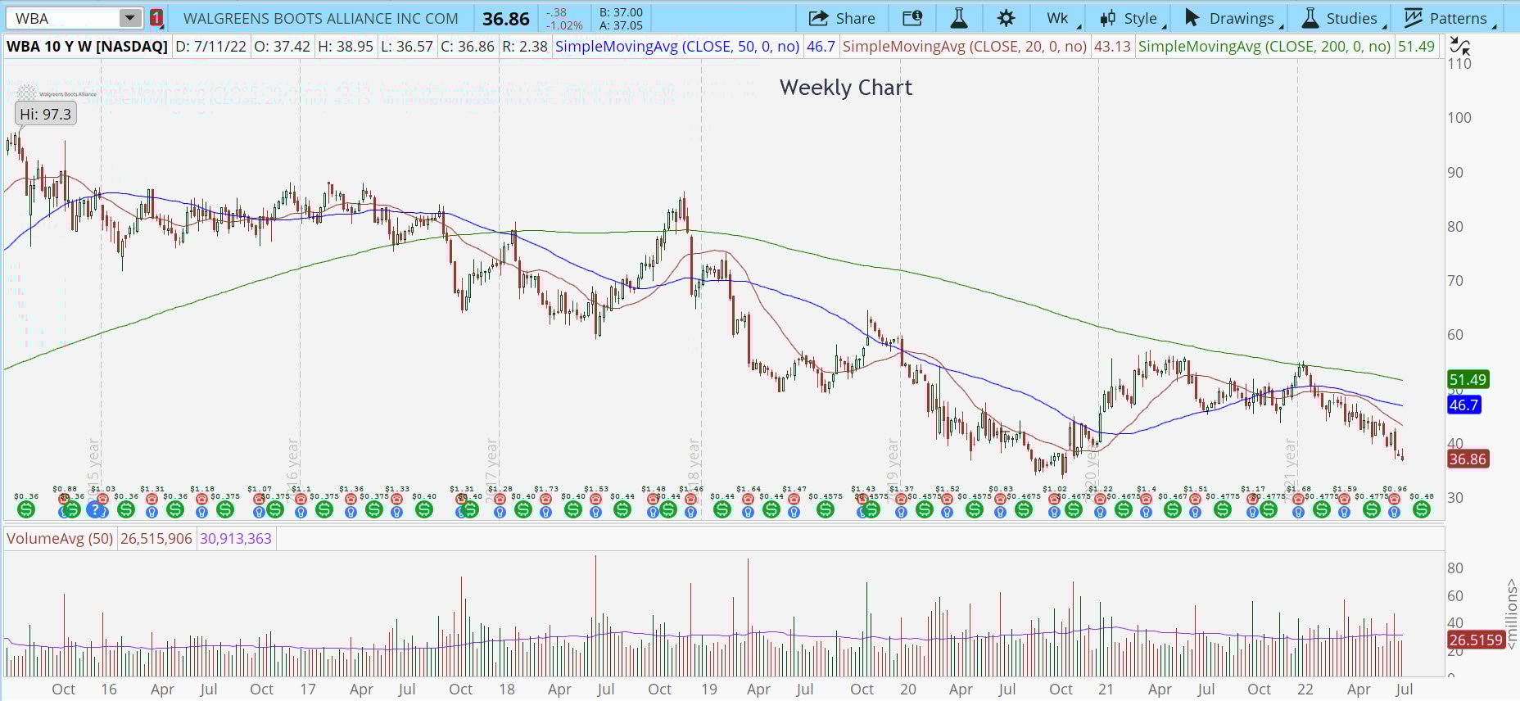Click the green 51.49 price axis label
Image resolution: width=1520 pixels, height=701 pixels.
[x=1468, y=379]
